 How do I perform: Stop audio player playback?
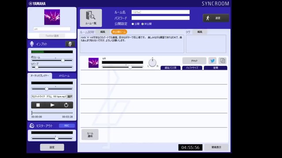click(x=38, y=105)
